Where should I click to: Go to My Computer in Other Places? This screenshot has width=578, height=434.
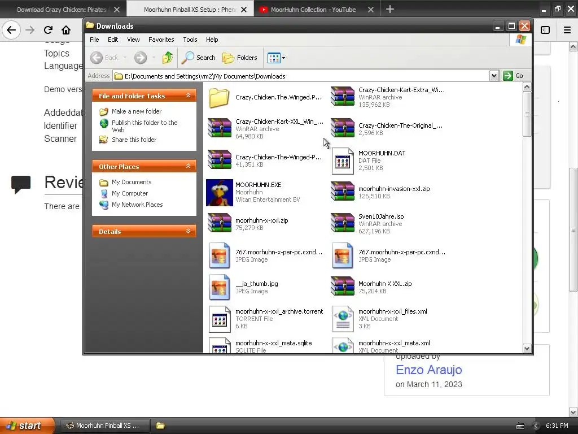130,193
